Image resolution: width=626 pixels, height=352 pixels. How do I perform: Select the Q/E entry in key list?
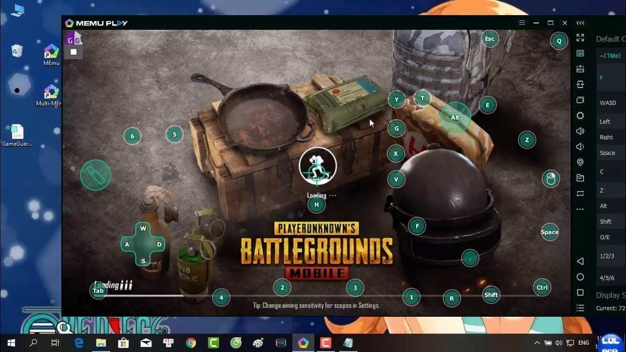pyautogui.click(x=611, y=237)
